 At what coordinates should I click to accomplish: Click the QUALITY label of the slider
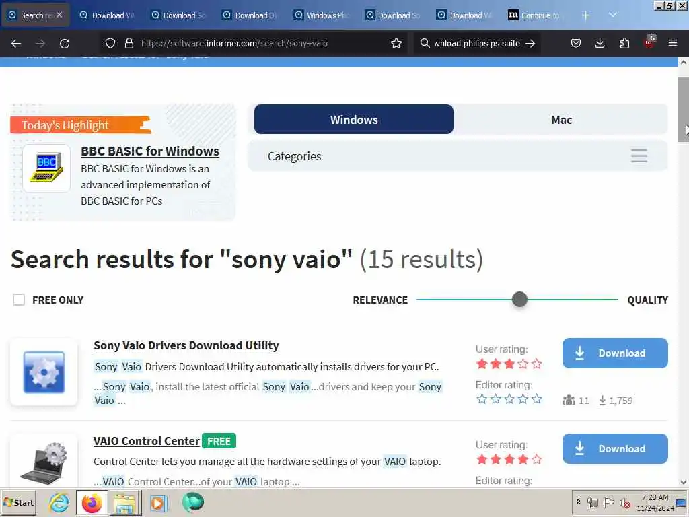pyautogui.click(x=647, y=300)
